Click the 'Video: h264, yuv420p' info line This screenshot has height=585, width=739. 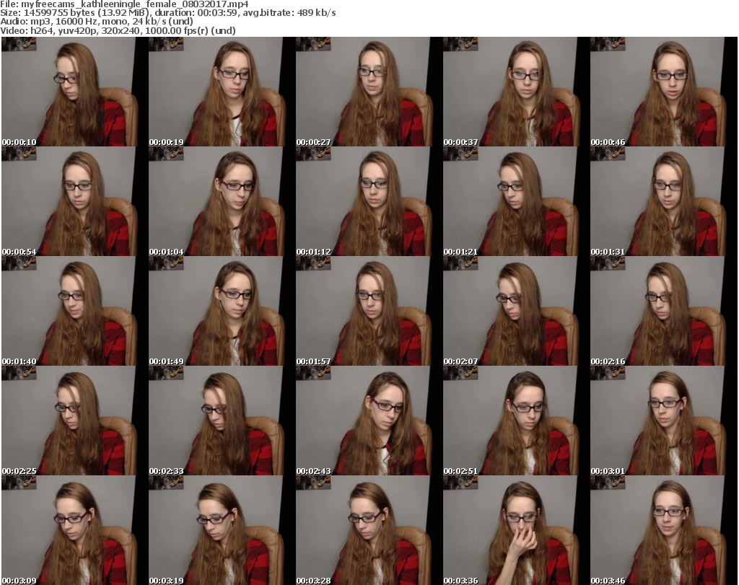(118, 30)
